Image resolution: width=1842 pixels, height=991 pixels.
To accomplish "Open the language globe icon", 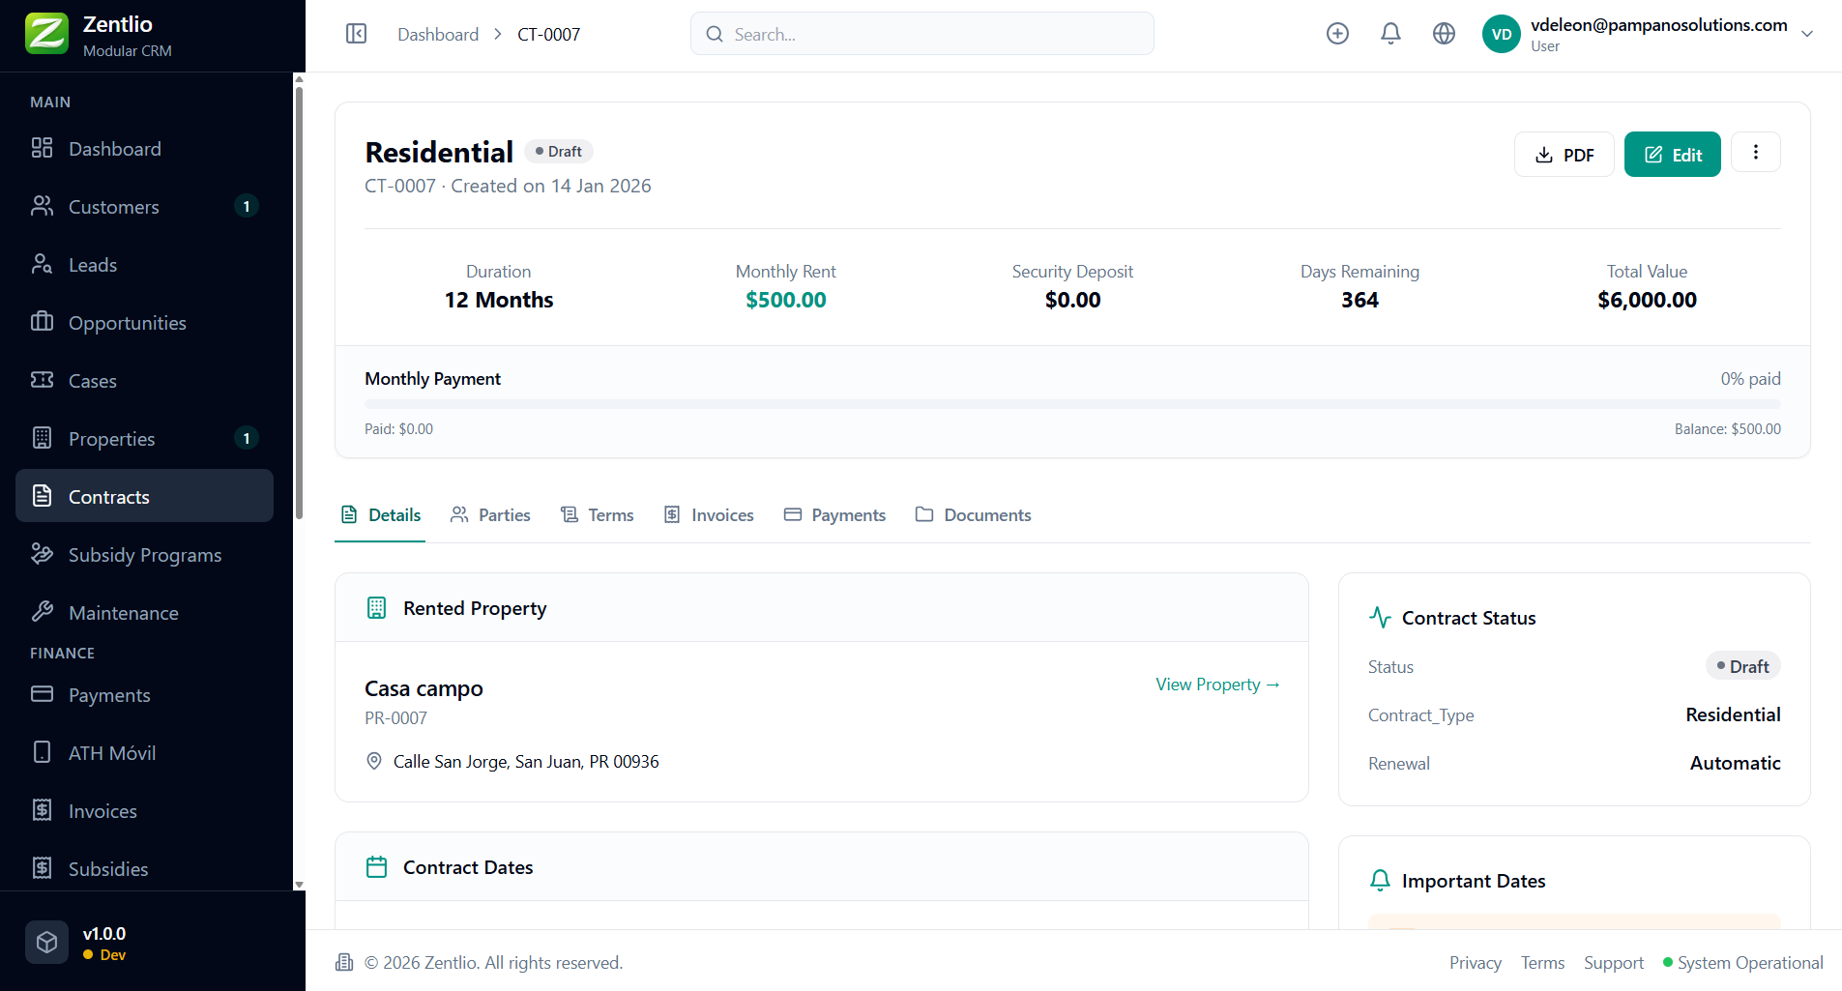I will (x=1444, y=34).
